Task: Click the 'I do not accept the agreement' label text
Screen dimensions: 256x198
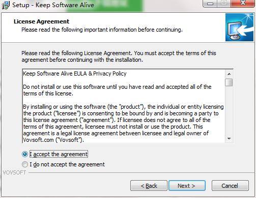Action: (x=67, y=164)
